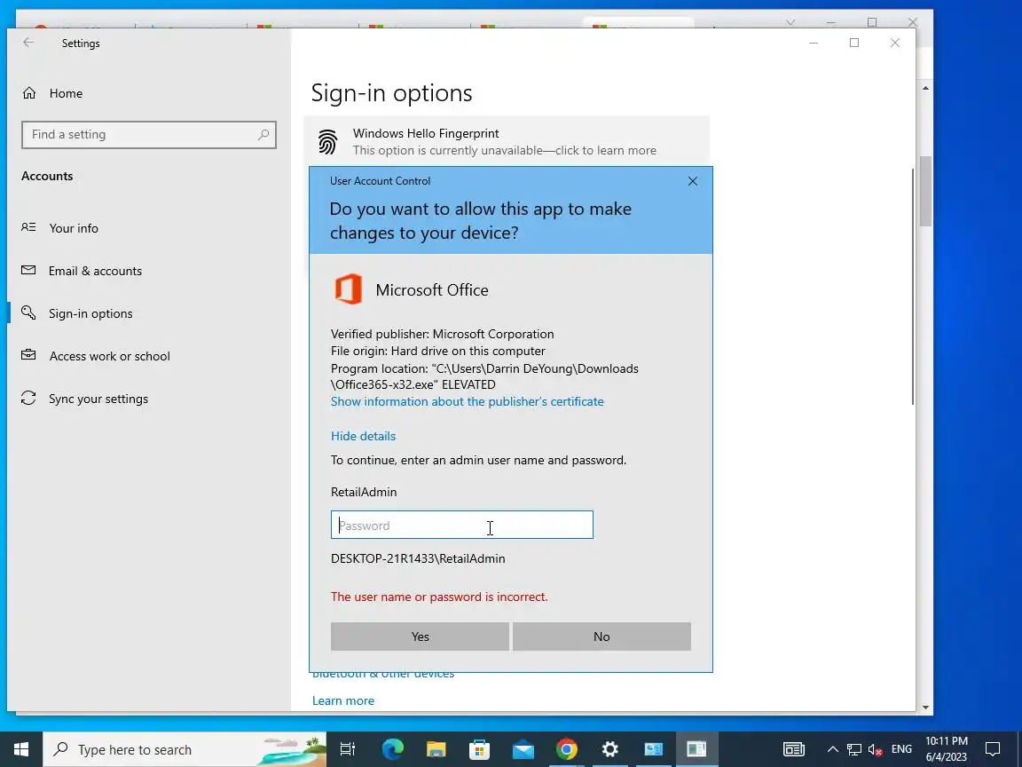Image resolution: width=1022 pixels, height=767 pixels.
Task: Click the envelope icon beside Email & accounts
Action: click(x=28, y=269)
